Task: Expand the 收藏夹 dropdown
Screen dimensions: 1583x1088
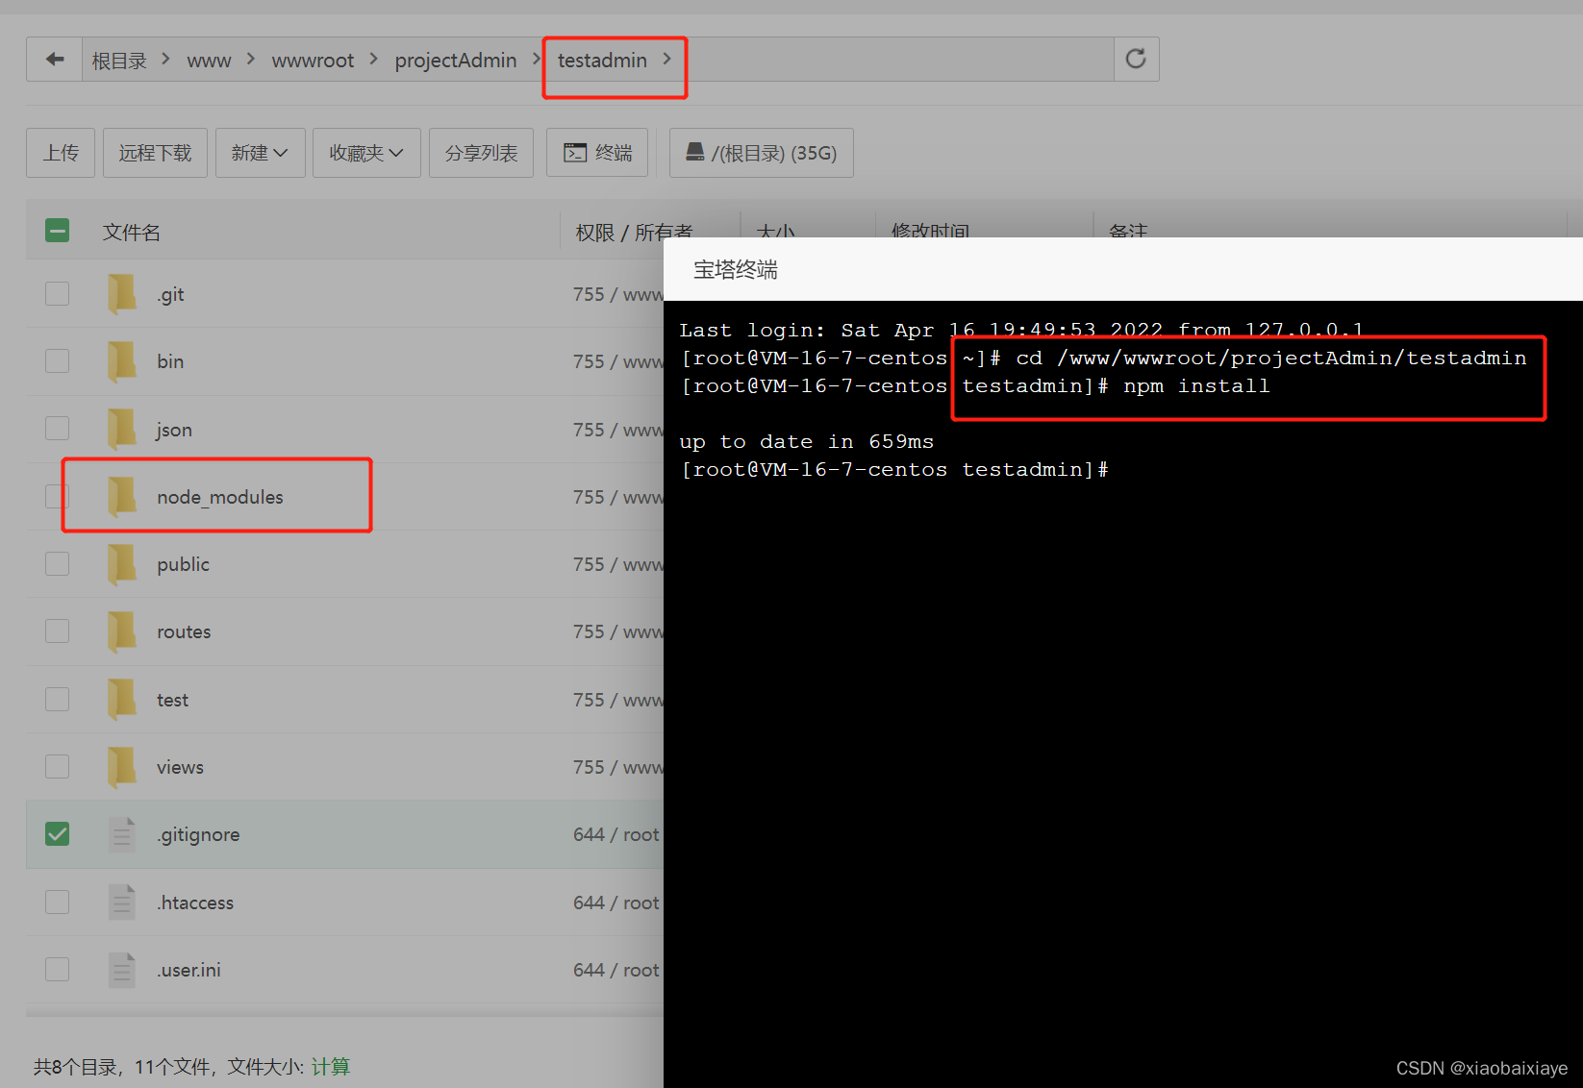Action: point(366,153)
